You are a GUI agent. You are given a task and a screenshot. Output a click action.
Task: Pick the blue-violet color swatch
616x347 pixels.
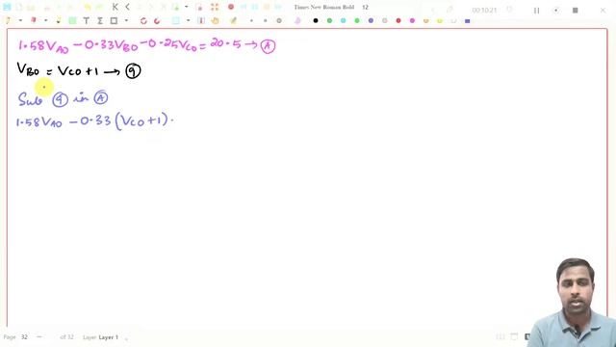[x=371, y=20]
